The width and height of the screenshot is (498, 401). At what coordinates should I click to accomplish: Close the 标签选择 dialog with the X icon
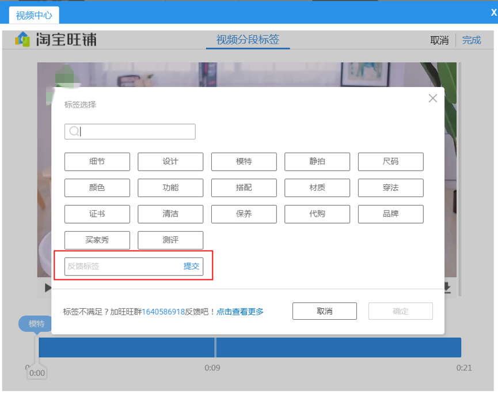432,98
